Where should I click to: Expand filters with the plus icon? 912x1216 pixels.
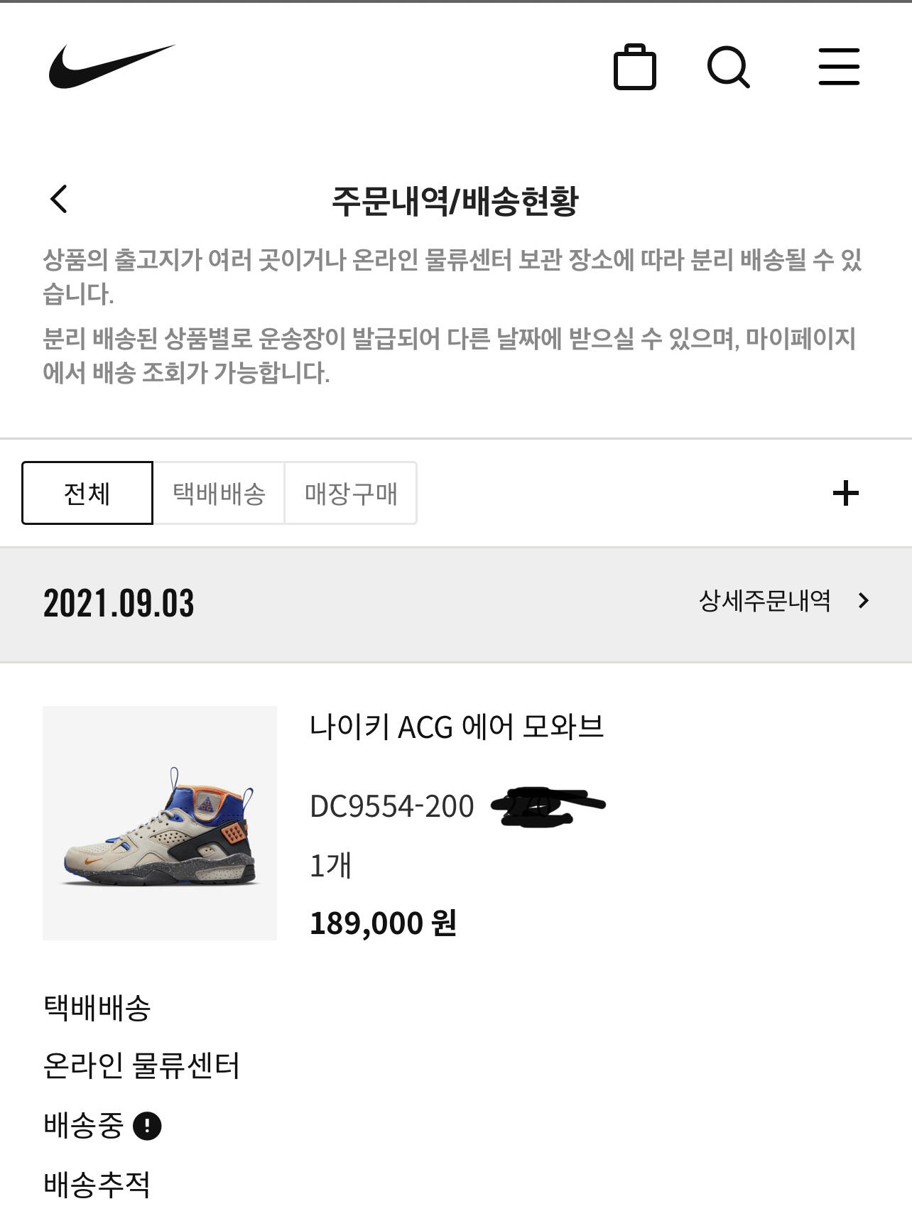coord(845,493)
